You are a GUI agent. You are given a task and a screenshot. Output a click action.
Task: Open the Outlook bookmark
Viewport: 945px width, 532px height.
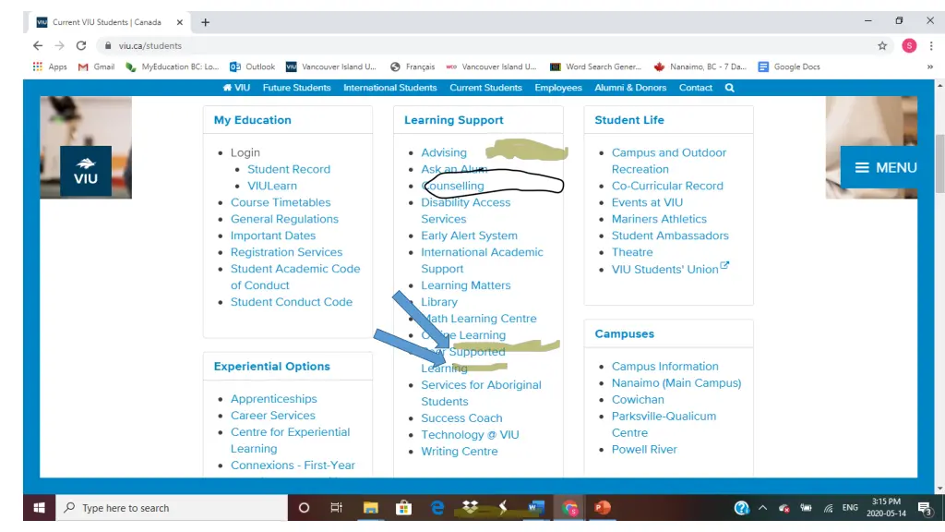point(253,66)
